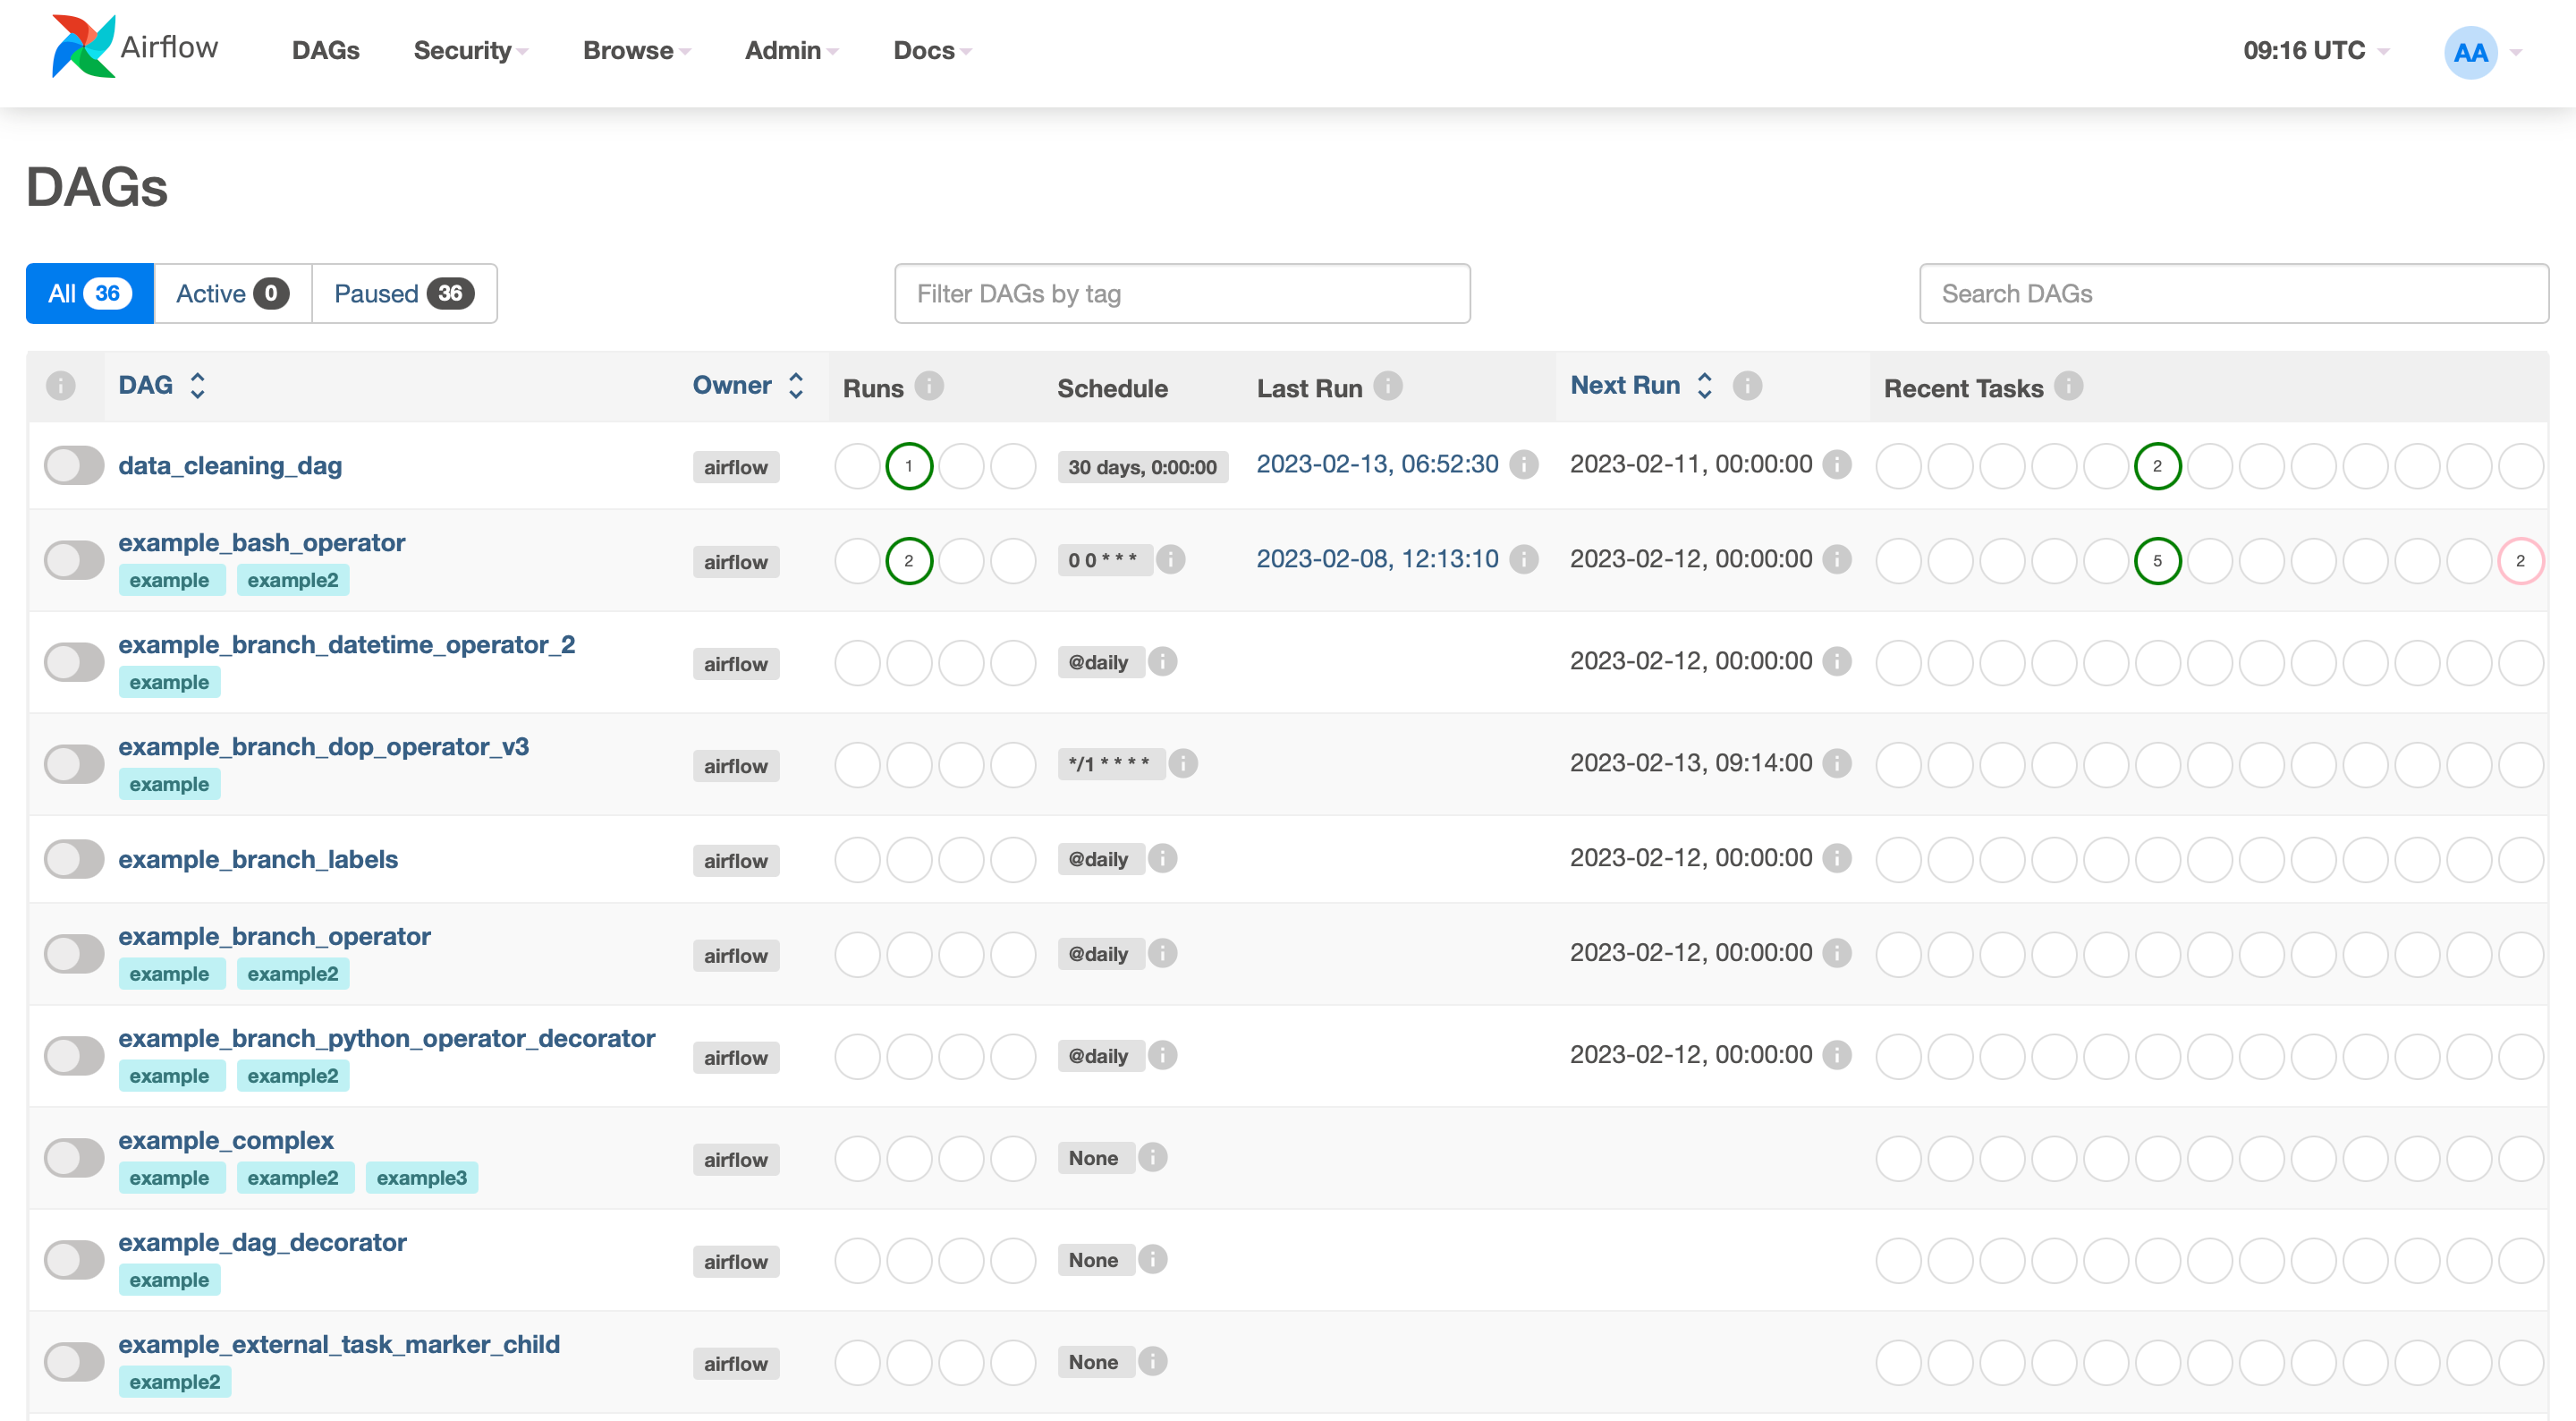This screenshot has height=1421, width=2576.
Task: Open the 09:16 UTC timezone dropdown
Action: tap(2315, 50)
